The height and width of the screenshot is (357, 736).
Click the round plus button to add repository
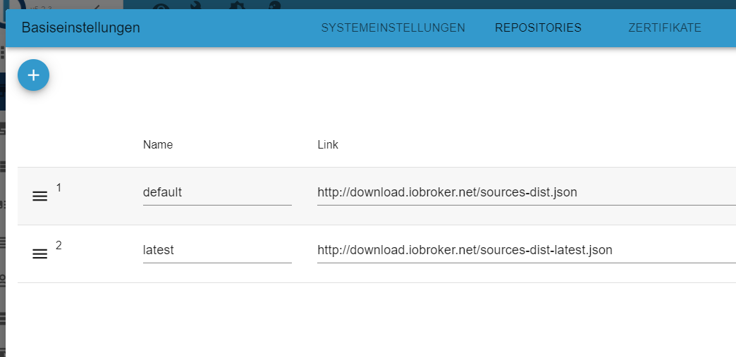pyautogui.click(x=33, y=75)
